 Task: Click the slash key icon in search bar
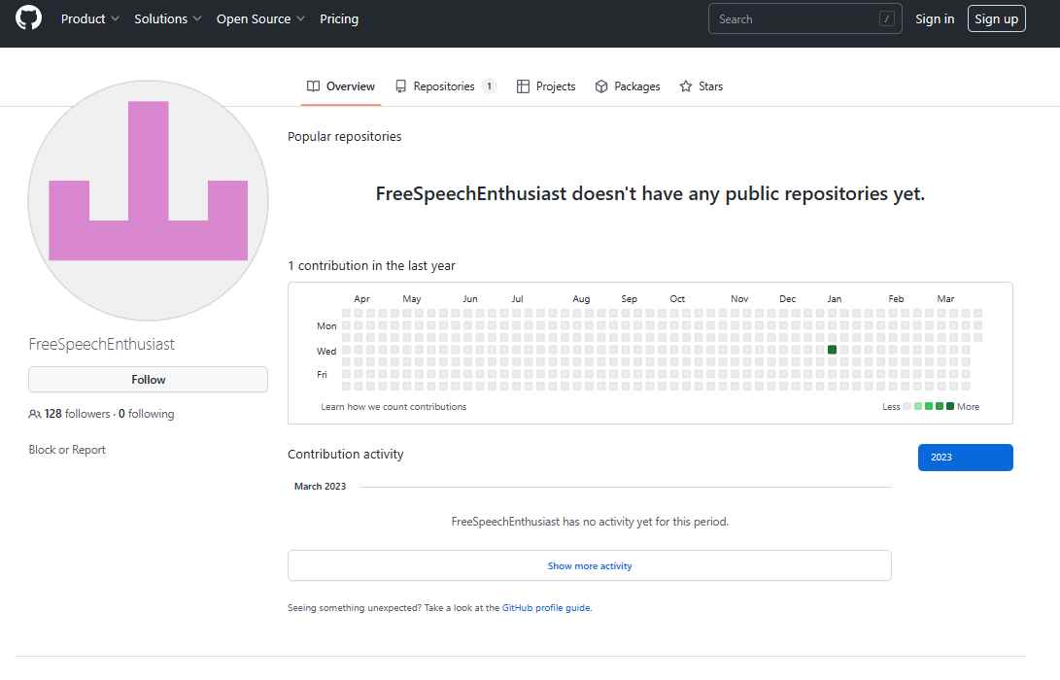click(888, 17)
